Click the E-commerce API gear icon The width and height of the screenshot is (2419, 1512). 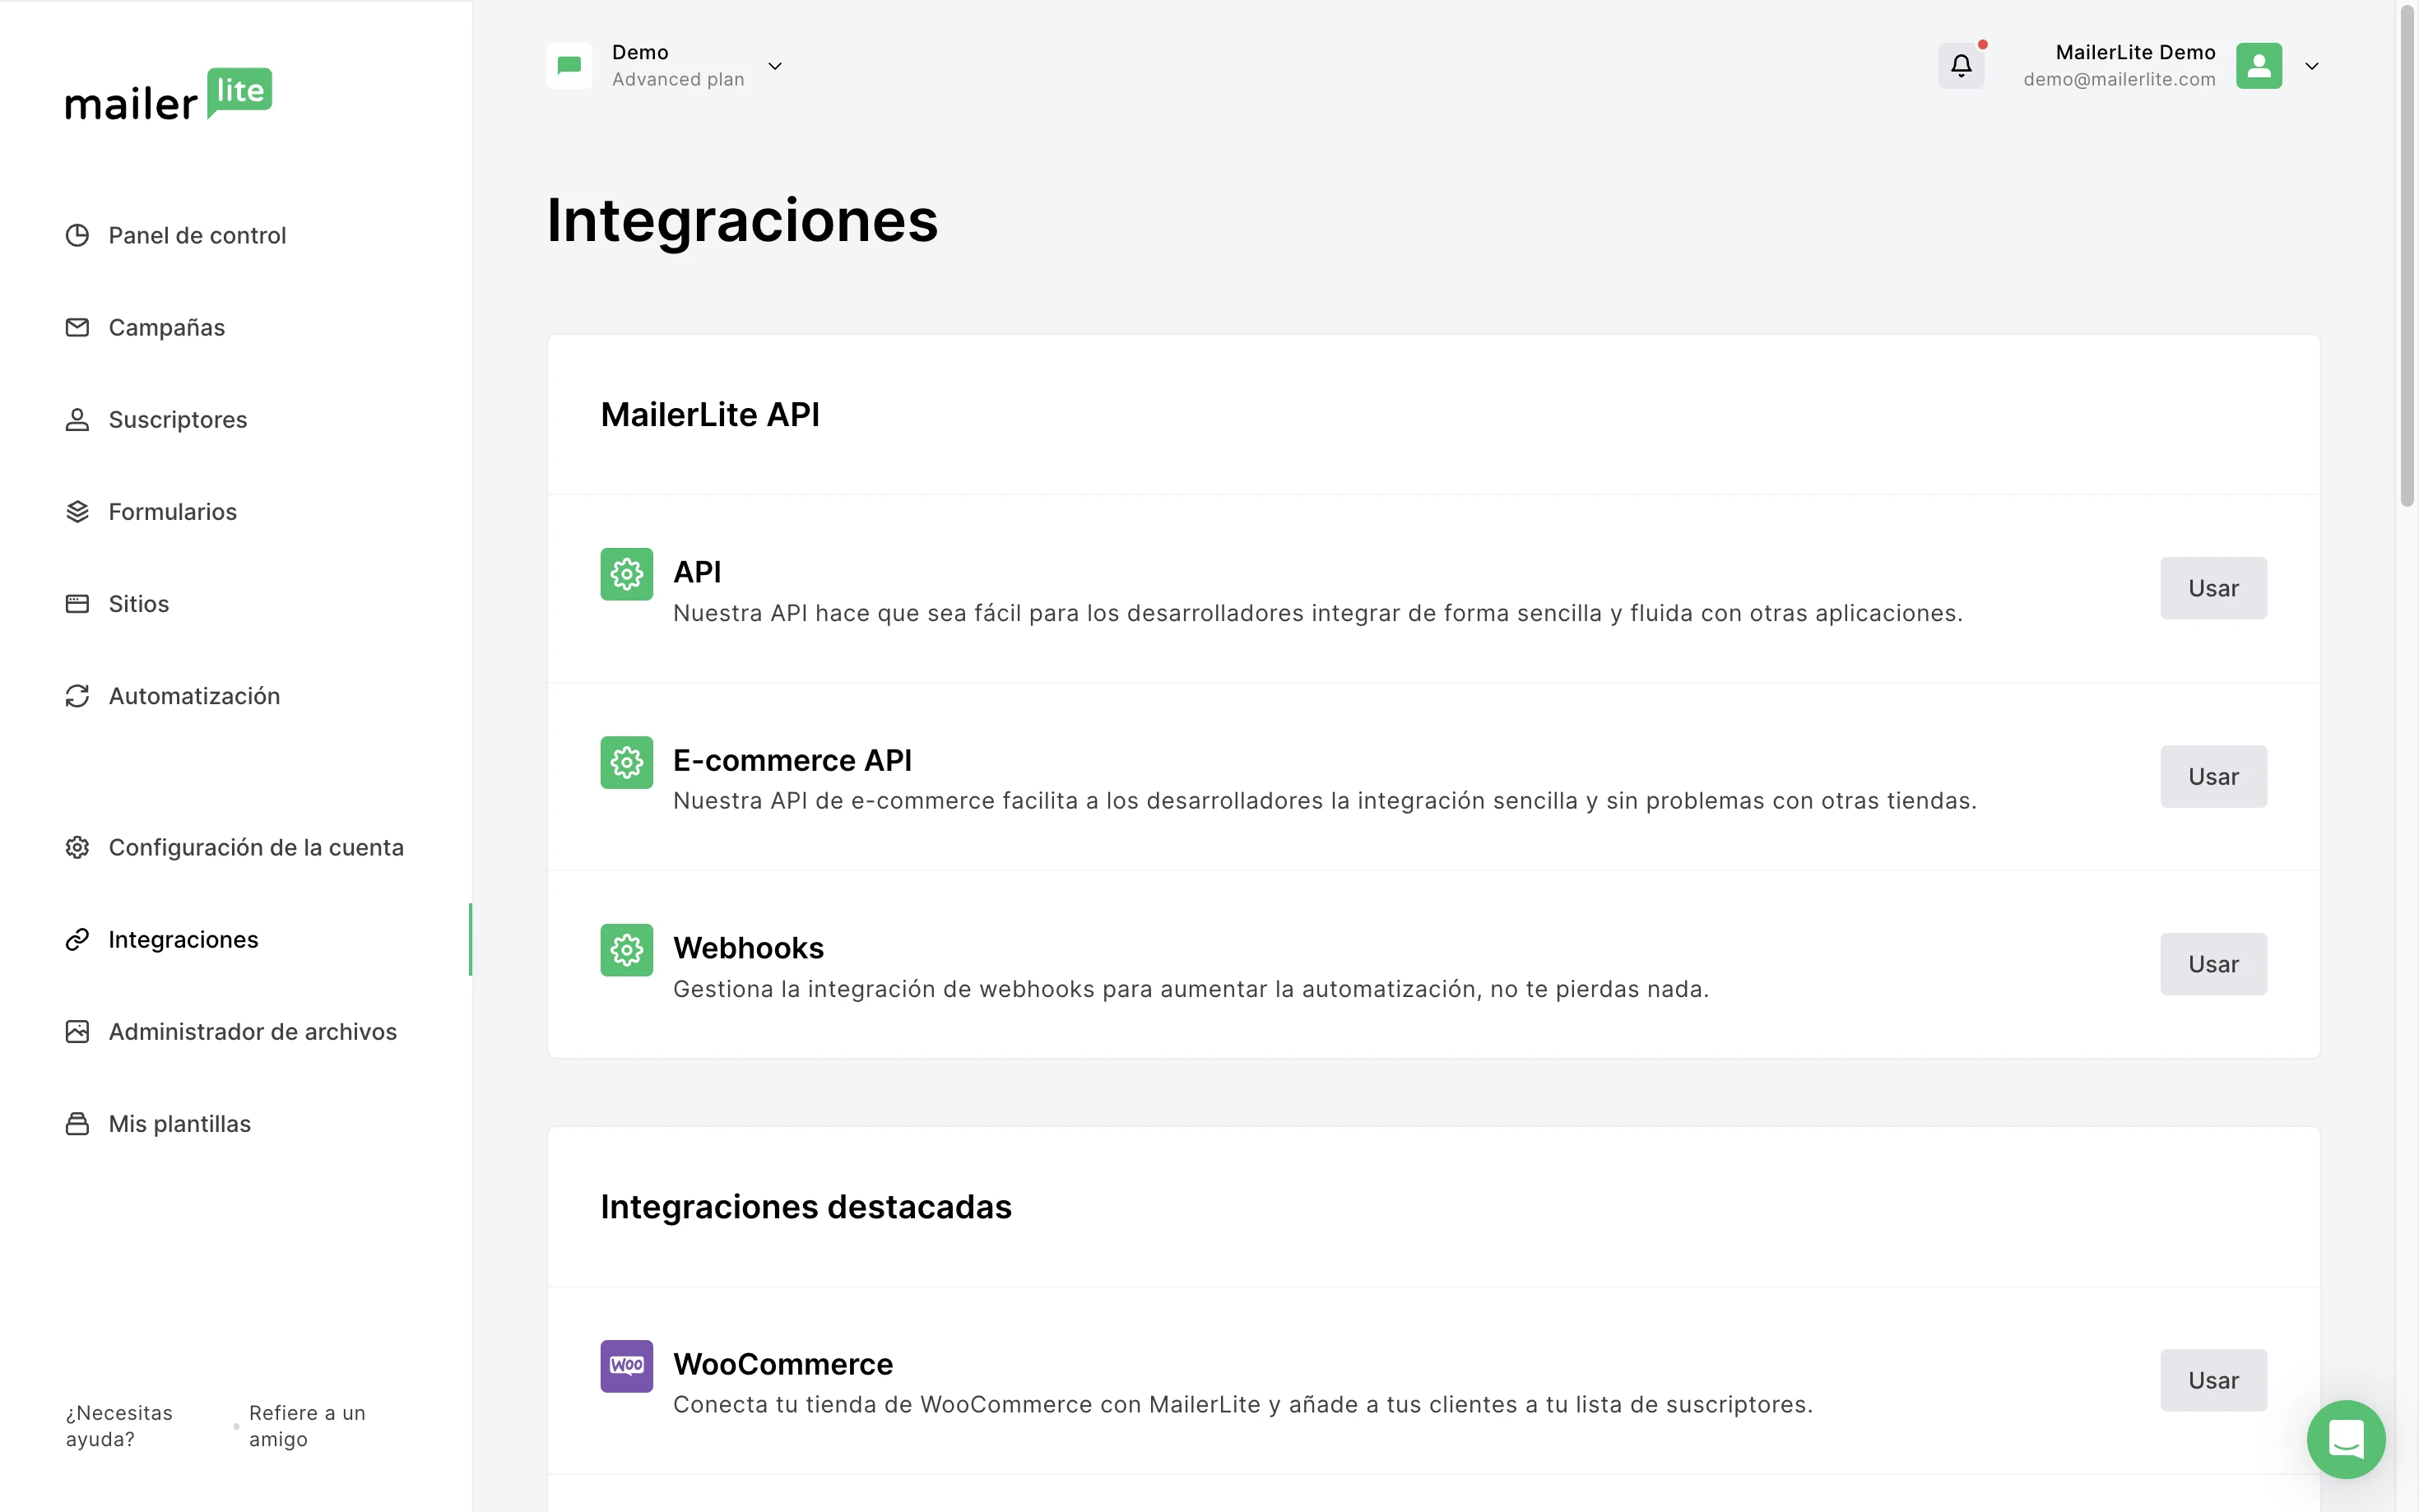(x=626, y=762)
